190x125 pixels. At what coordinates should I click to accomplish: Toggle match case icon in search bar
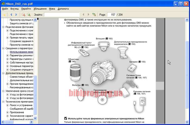(x=94, y=15)
